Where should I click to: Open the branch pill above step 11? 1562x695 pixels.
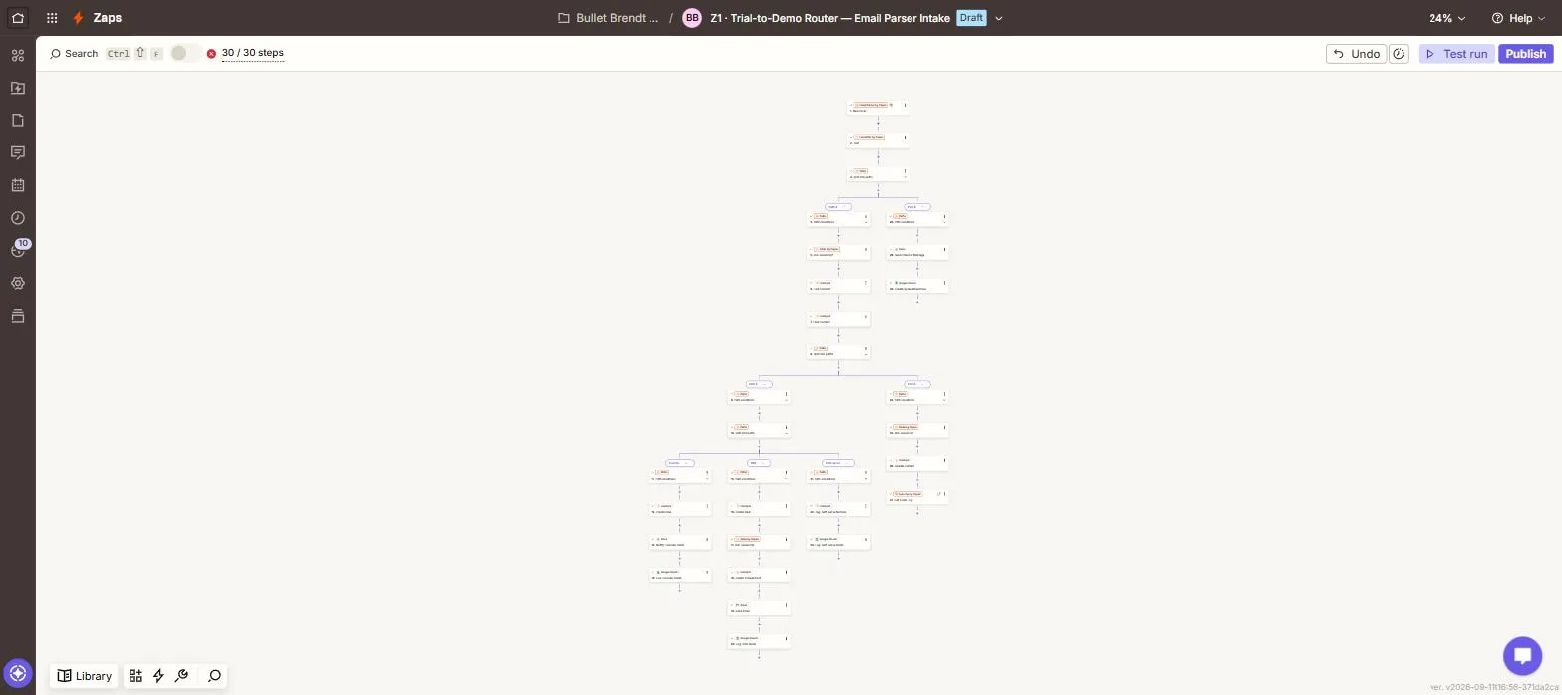(680, 463)
